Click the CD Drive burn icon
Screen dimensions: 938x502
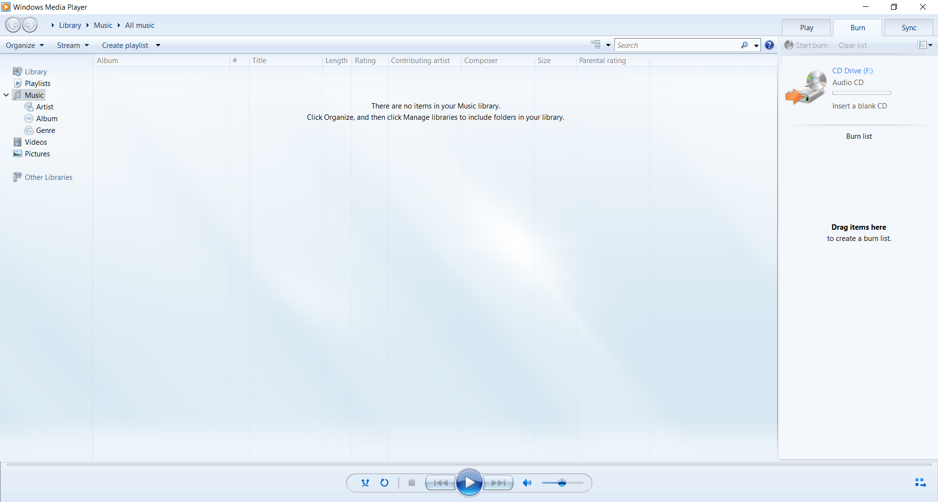[806, 87]
